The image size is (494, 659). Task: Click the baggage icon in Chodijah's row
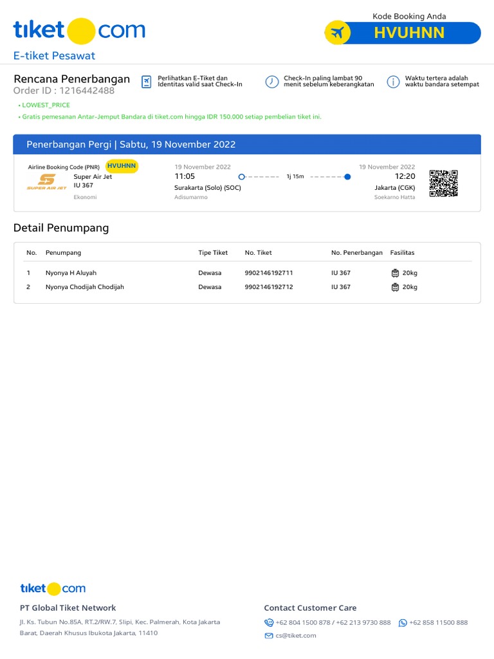[395, 287]
